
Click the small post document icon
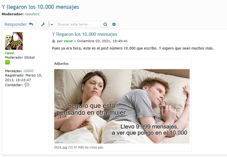point(54,41)
